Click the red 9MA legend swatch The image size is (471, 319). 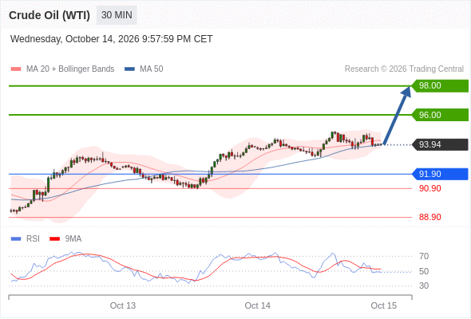[54, 239]
